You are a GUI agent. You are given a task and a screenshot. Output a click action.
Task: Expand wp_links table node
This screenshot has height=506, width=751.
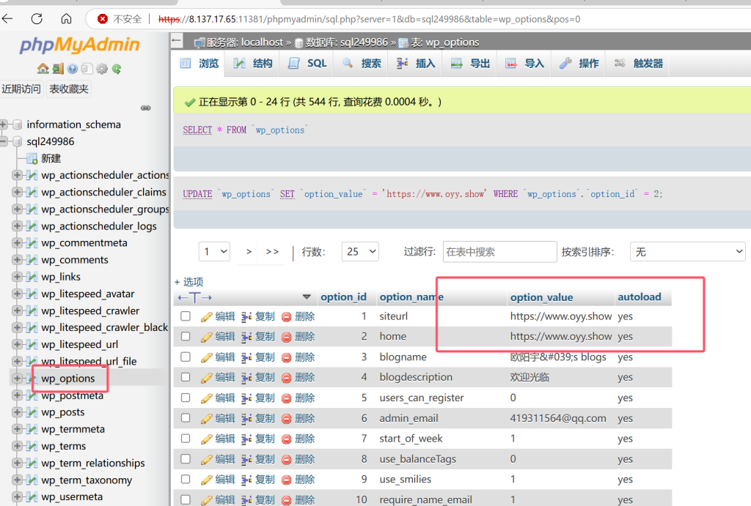pos(17,277)
